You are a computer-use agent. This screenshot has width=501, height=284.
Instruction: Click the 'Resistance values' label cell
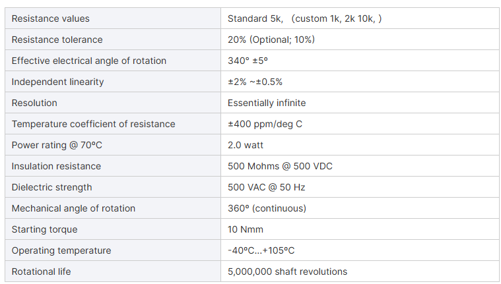pos(113,18)
